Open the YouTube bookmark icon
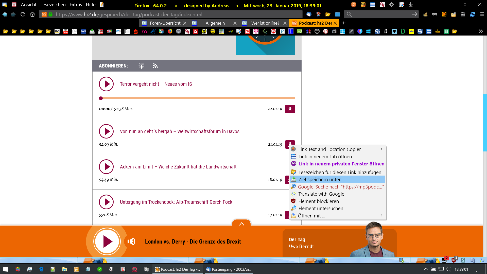Screen dimensions: 487x274 66,31
